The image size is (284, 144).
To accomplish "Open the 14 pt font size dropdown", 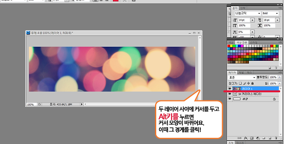I will point(252,20).
